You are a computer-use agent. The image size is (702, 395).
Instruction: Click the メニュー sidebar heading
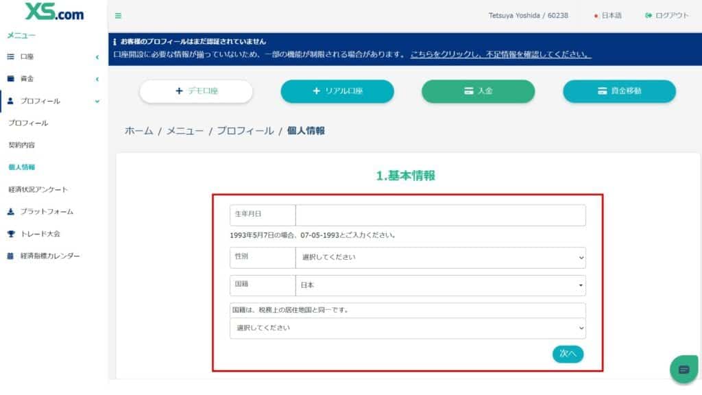click(x=21, y=36)
